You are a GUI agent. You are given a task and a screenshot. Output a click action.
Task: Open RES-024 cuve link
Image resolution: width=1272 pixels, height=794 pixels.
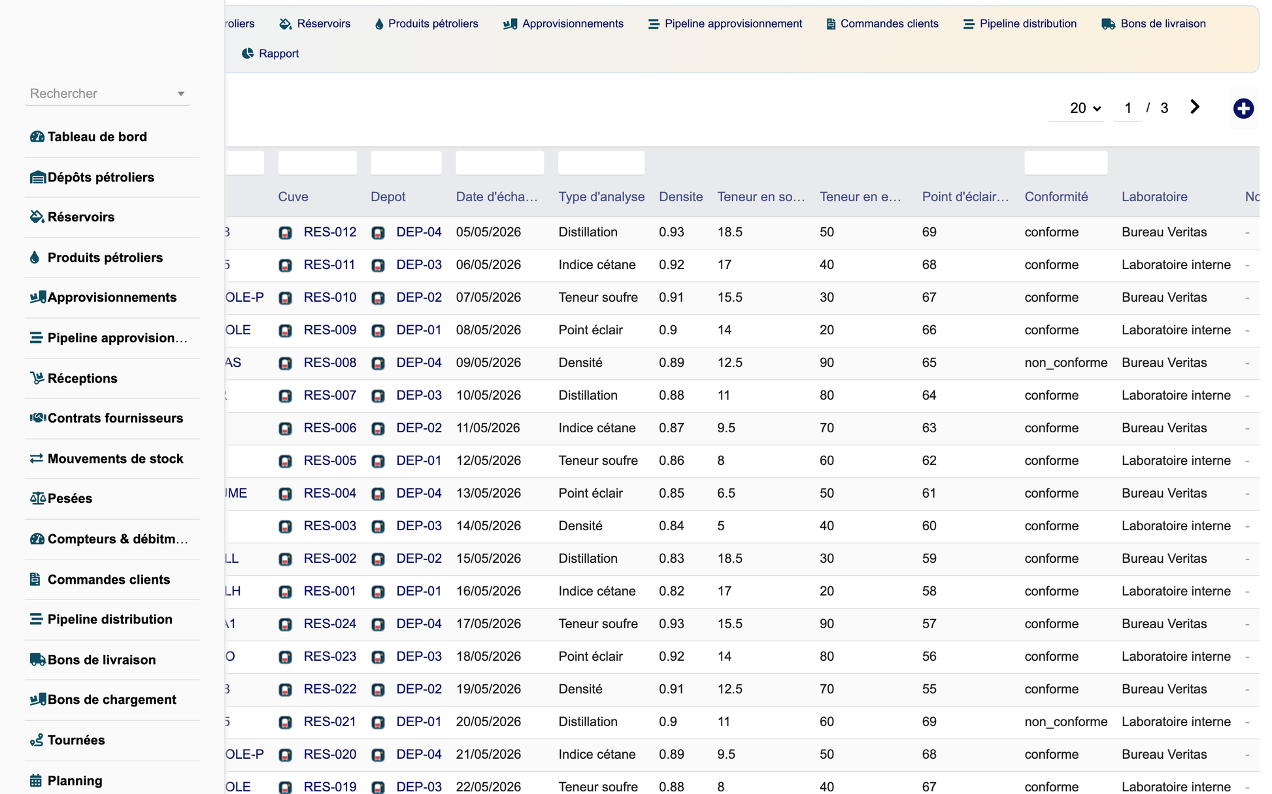(330, 624)
